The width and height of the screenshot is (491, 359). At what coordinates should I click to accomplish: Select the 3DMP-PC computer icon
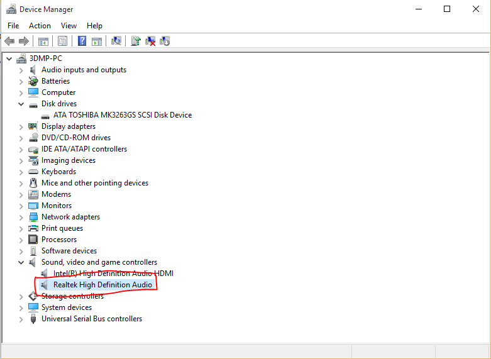tap(21, 58)
